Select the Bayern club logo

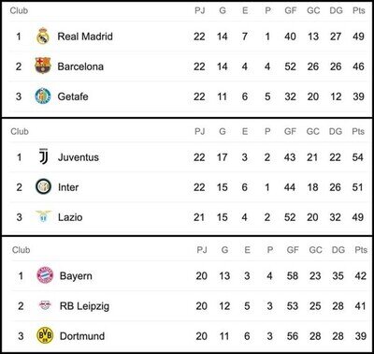(x=45, y=275)
